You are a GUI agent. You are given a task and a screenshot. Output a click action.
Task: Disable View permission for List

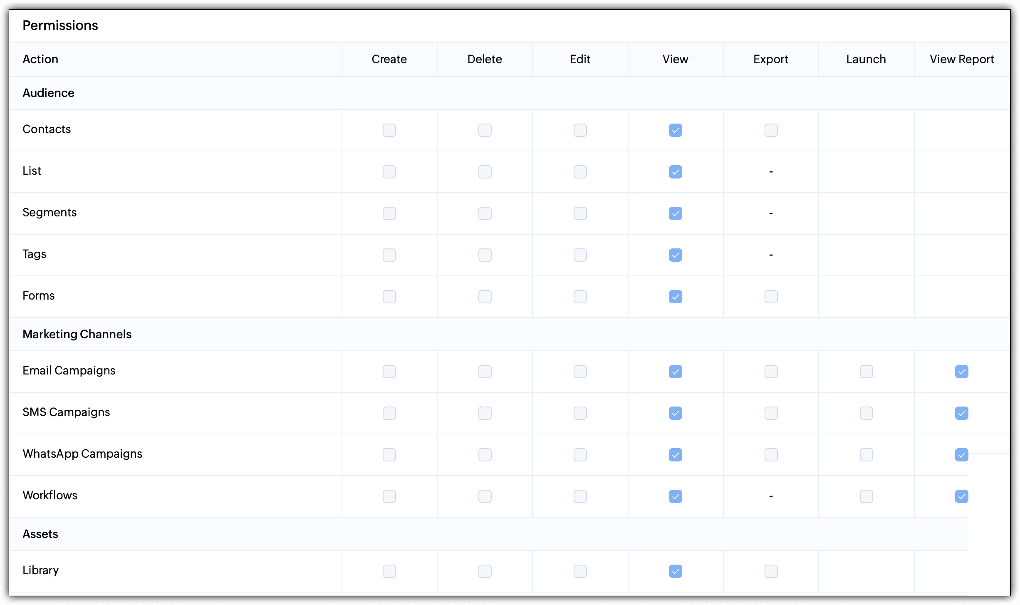(x=675, y=172)
